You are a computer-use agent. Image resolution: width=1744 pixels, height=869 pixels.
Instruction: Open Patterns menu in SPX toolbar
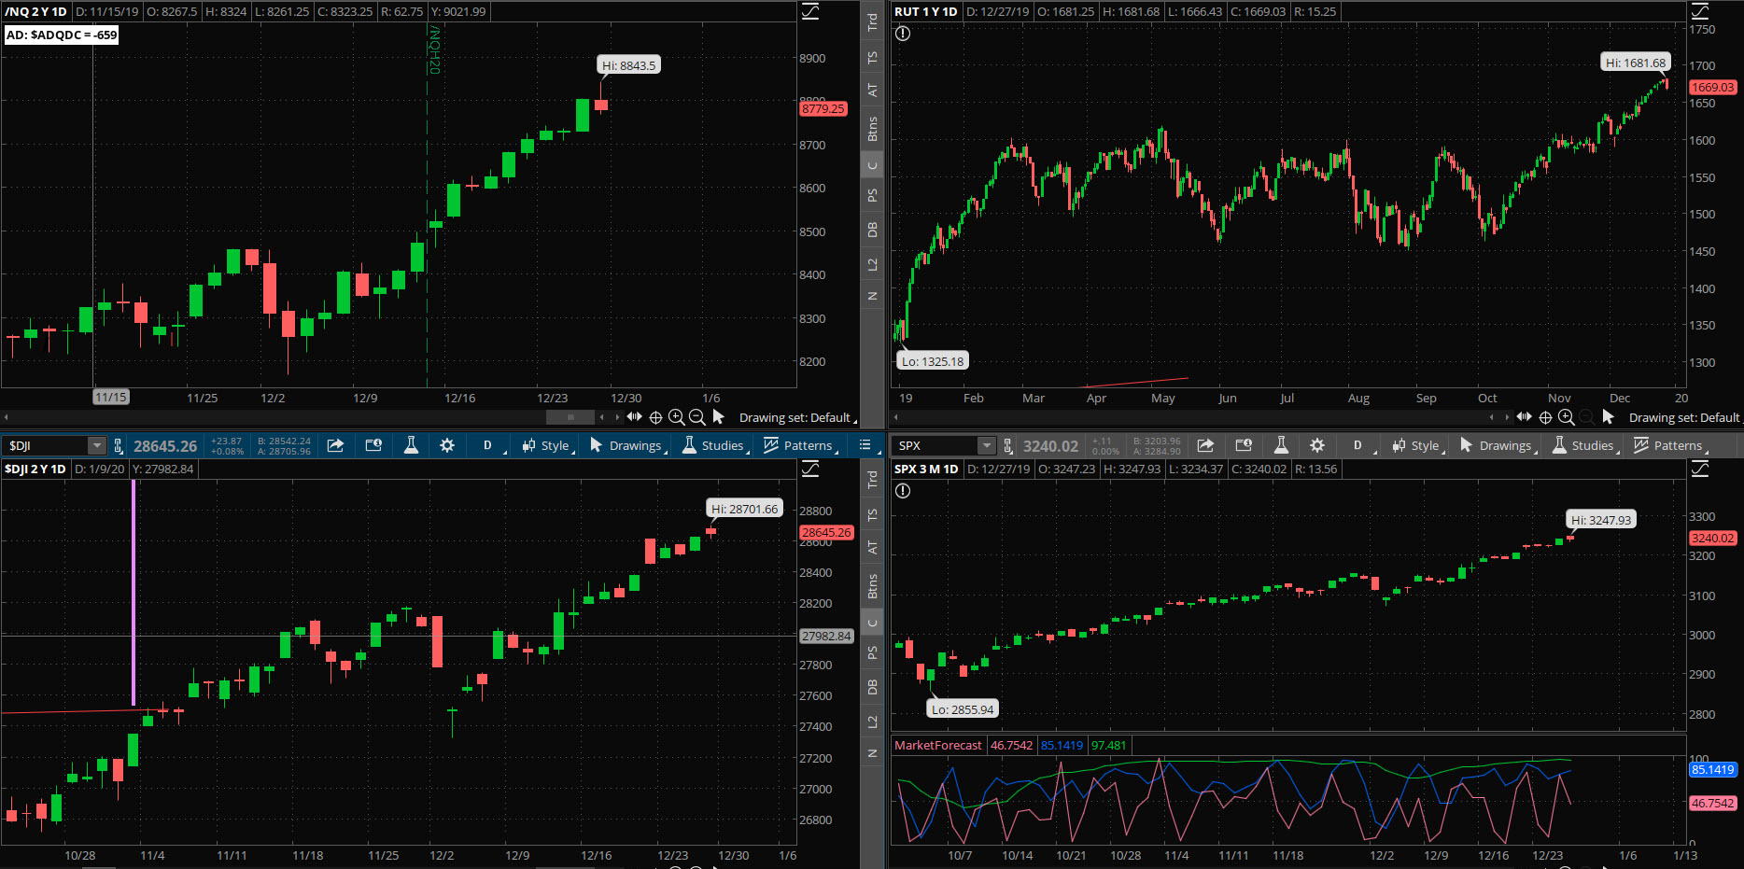1671,445
